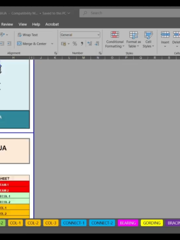Click the orange OL-1 cell
Viewport: 180px width, 240px height.
tap(15, 208)
